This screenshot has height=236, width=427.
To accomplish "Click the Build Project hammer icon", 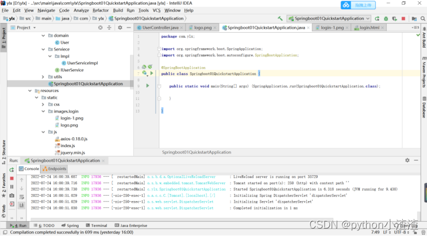I will (280, 18).
